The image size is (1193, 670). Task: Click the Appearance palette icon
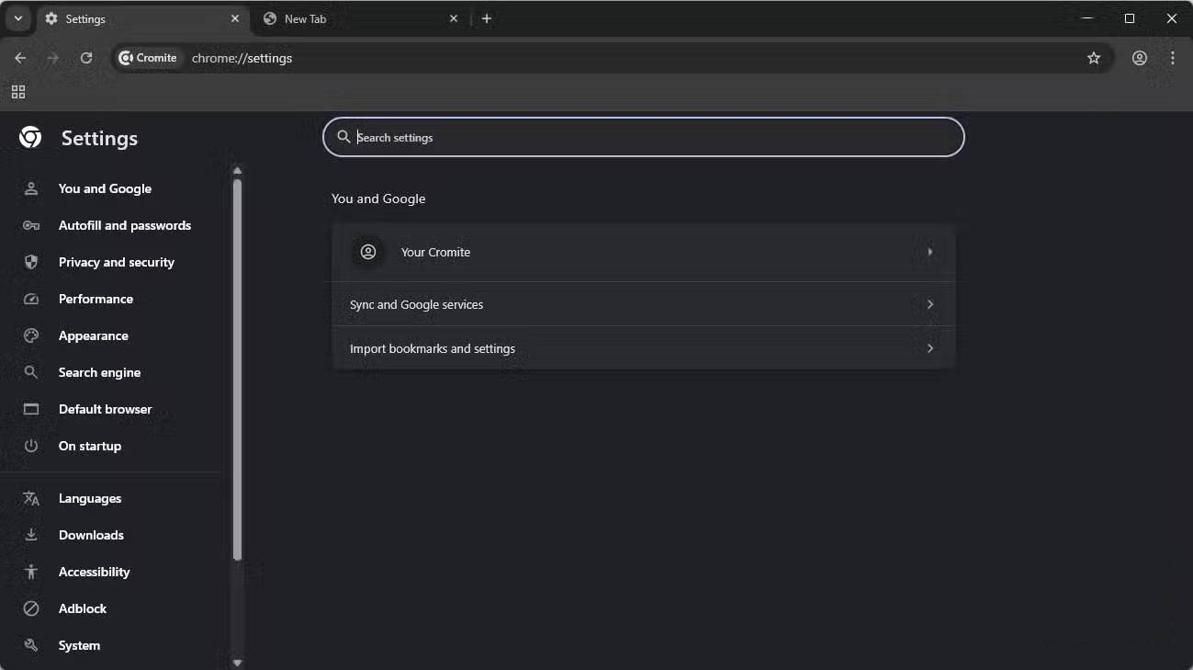point(30,335)
